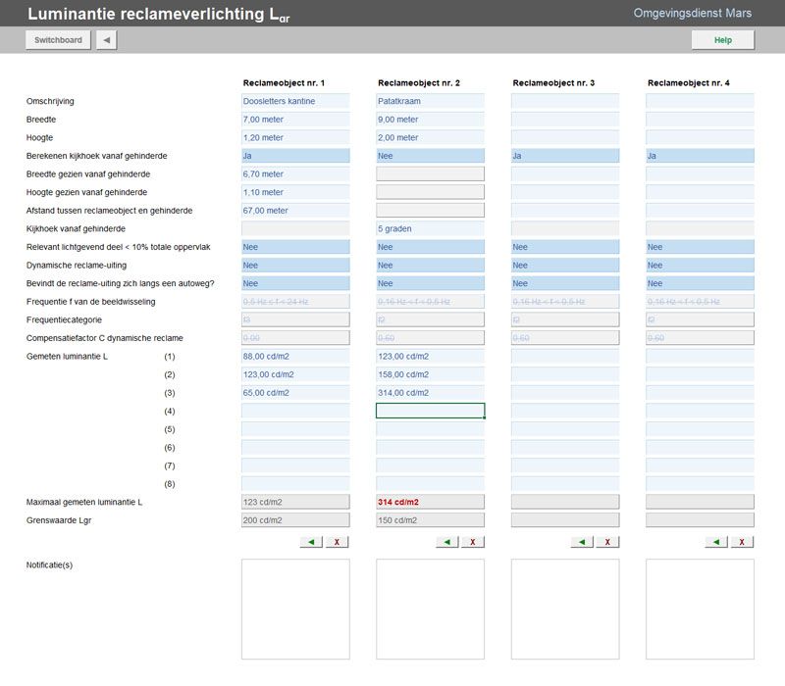Image resolution: width=785 pixels, height=686 pixels.
Task: Click red X button under Reclameobject nr. 1
Action: (x=338, y=542)
